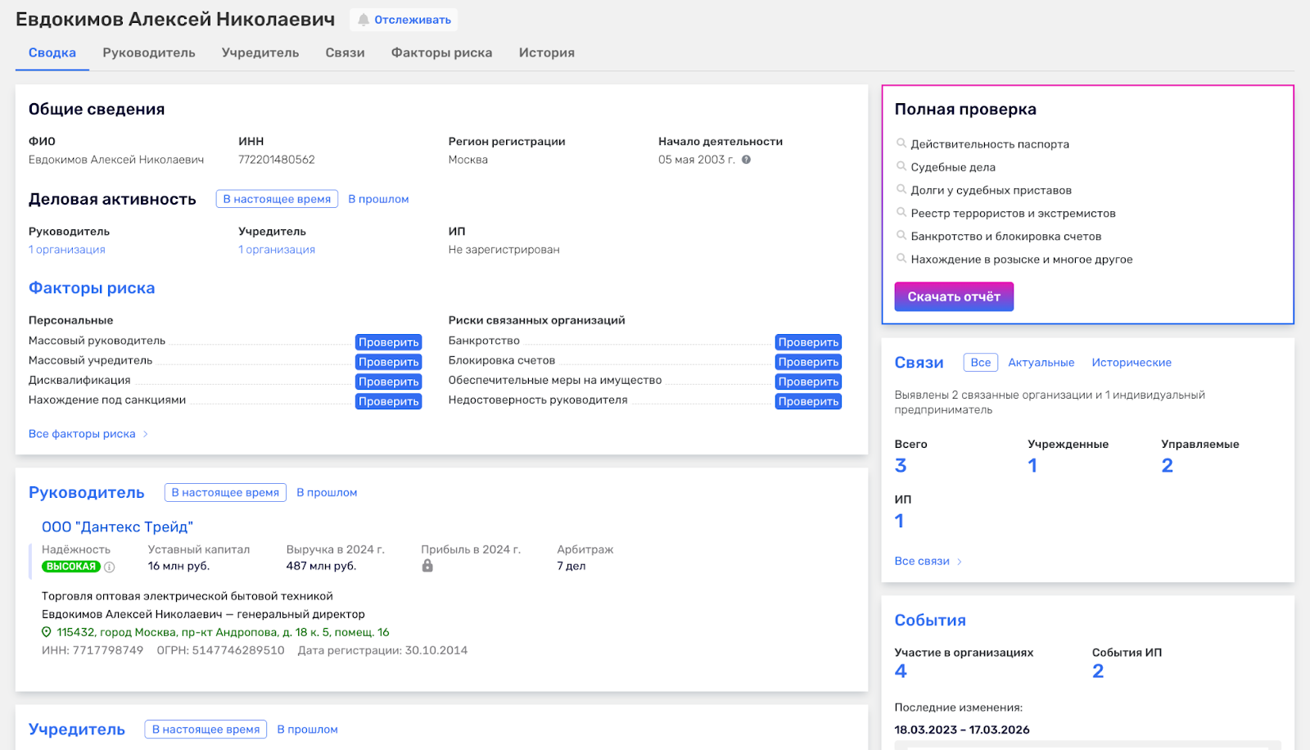Select Исторические filter in Связи
This screenshot has width=1310, height=750.
1131,363
